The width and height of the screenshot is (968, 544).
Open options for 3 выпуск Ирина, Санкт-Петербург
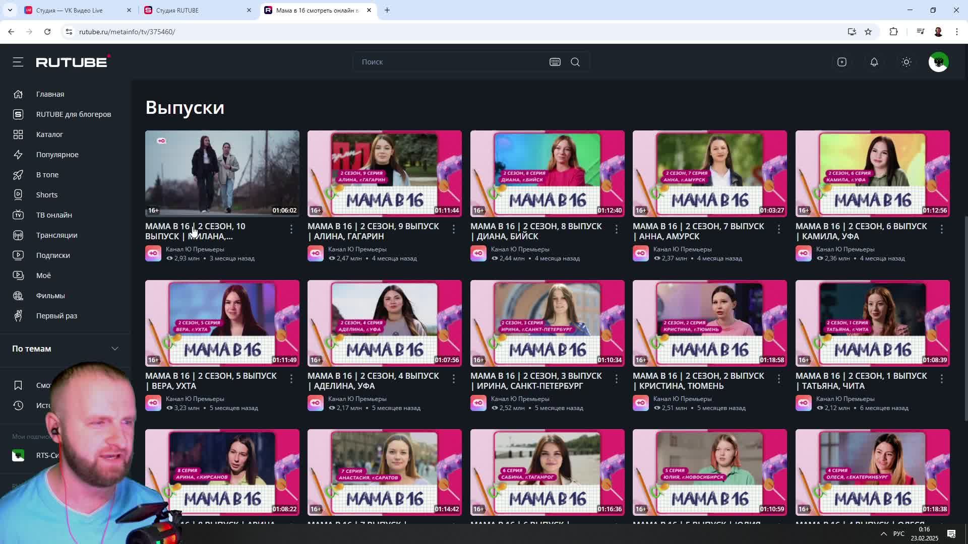coord(617,379)
